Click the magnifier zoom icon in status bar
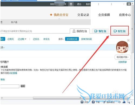135x105 pixels. pos(129,102)
